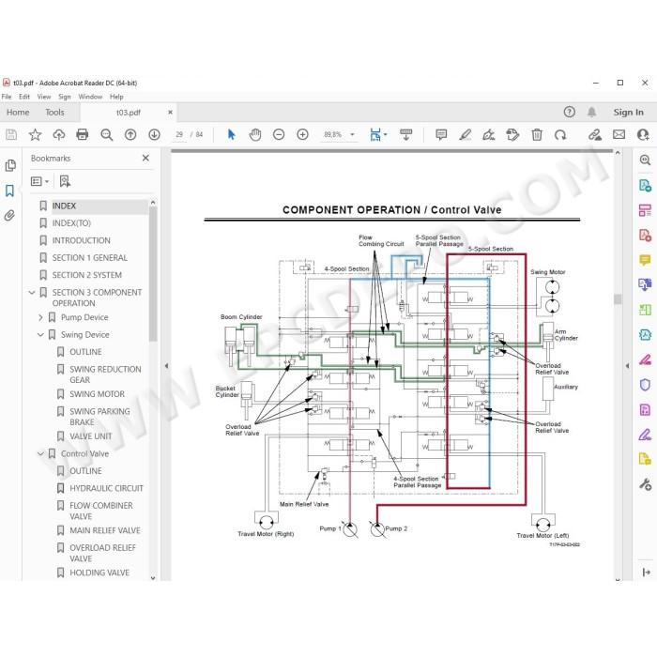Open the View menu
The image size is (657, 657).
pyautogui.click(x=44, y=97)
